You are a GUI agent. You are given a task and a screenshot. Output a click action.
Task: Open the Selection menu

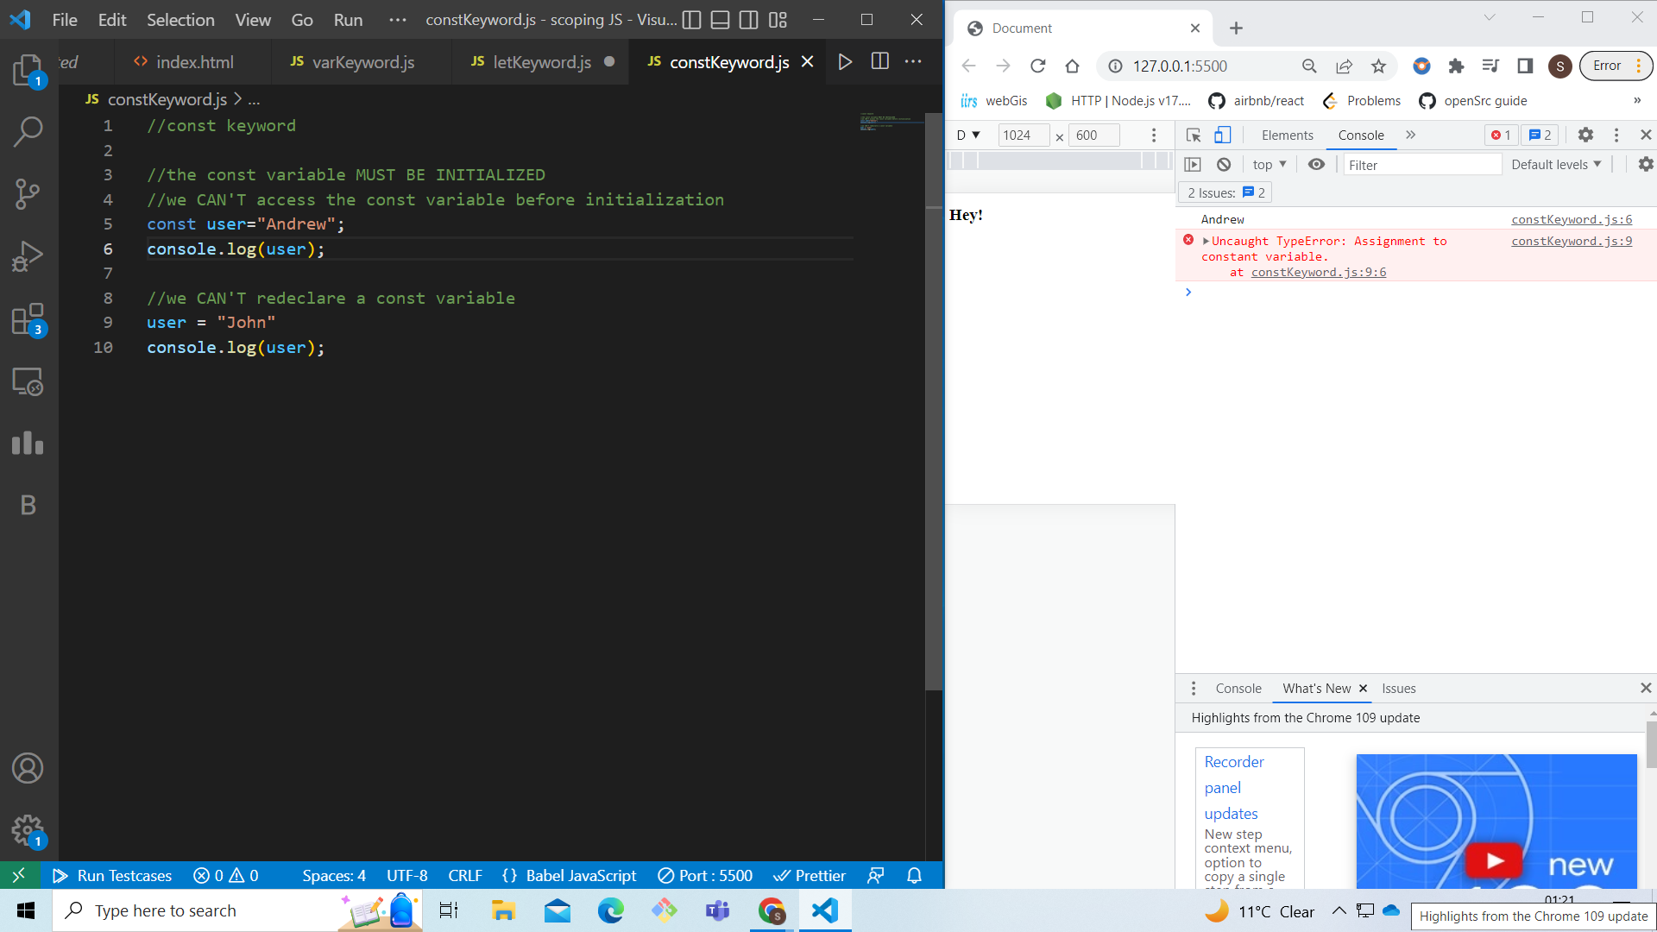coord(180,20)
